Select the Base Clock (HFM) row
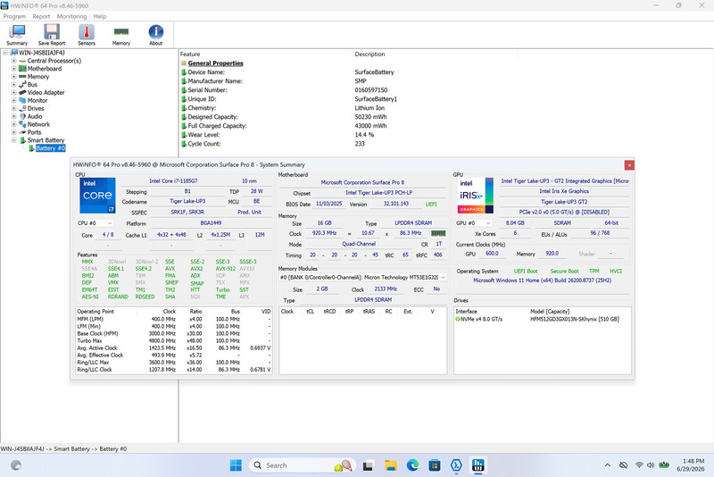This screenshot has width=714, height=477. pos(173,333)
